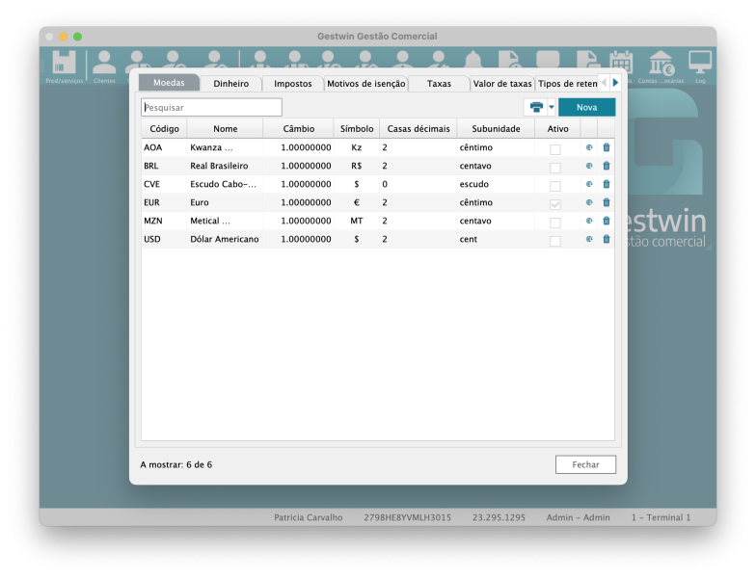Open the Motivos de isenção tab

pyautogui.click(x=365, y=84)
